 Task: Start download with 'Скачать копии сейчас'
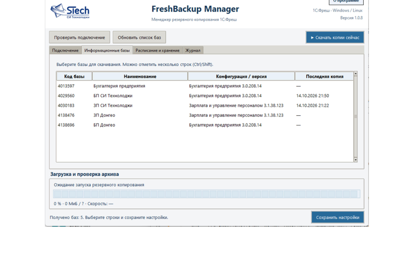[x=335, y=37]
